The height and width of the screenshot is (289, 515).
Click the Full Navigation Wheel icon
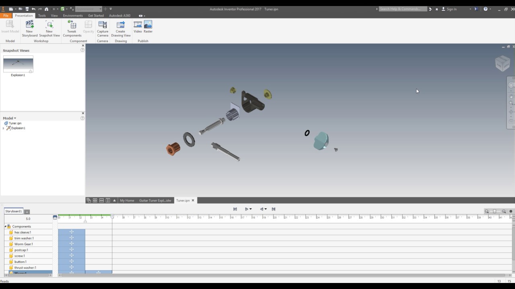coord(511,85)
